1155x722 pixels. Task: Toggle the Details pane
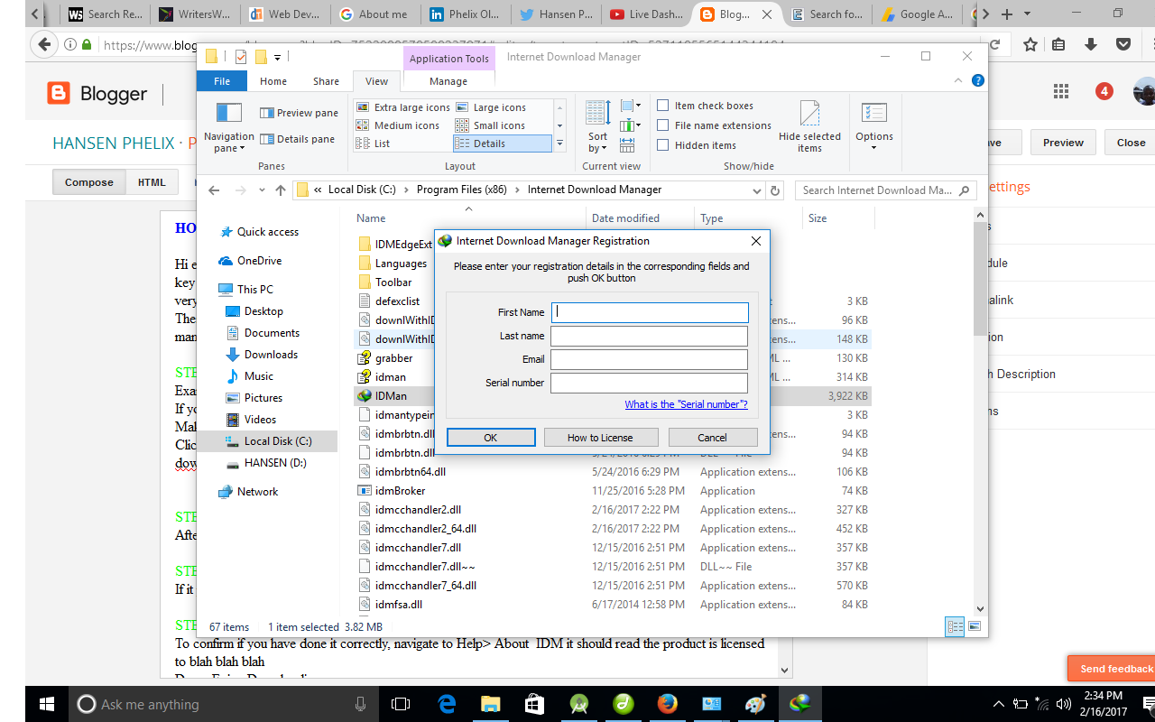tap(297, 139)
